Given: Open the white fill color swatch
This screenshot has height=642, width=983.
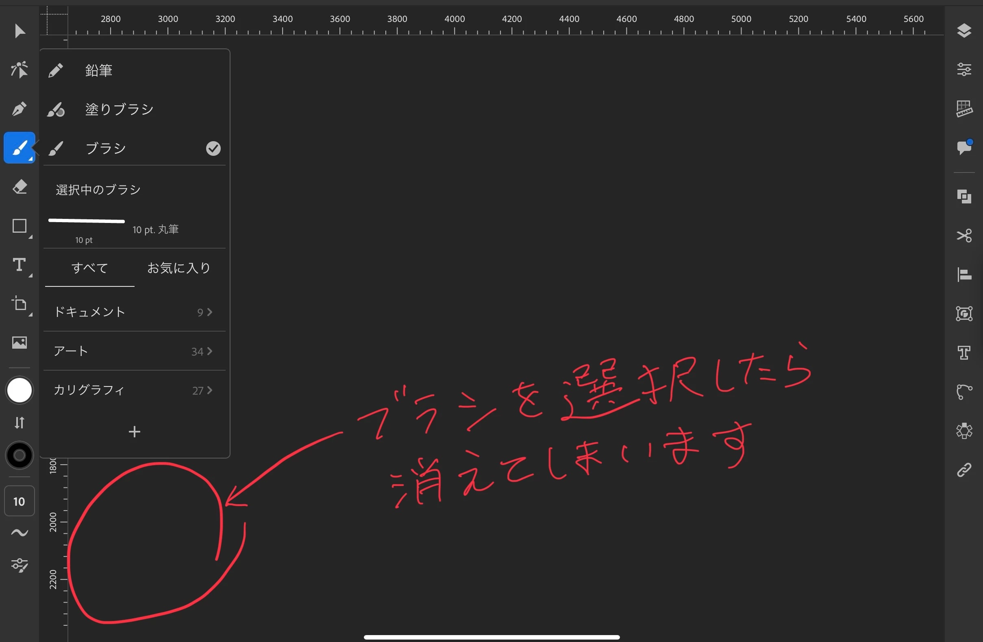Looking at the screenshot, I should click(x=20, y=390).
